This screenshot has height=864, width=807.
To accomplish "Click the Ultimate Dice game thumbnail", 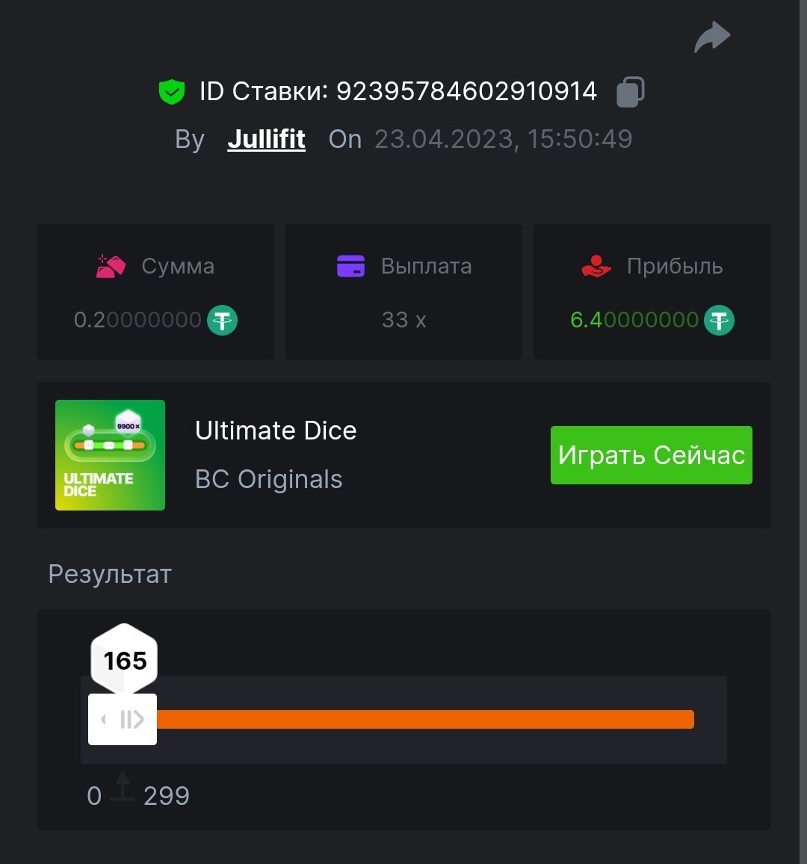I will (x=110, y=455).
